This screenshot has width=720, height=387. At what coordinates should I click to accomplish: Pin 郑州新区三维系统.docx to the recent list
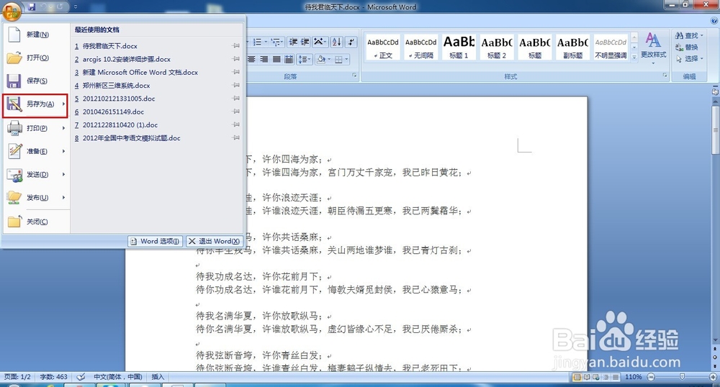[x=236, y=85]
